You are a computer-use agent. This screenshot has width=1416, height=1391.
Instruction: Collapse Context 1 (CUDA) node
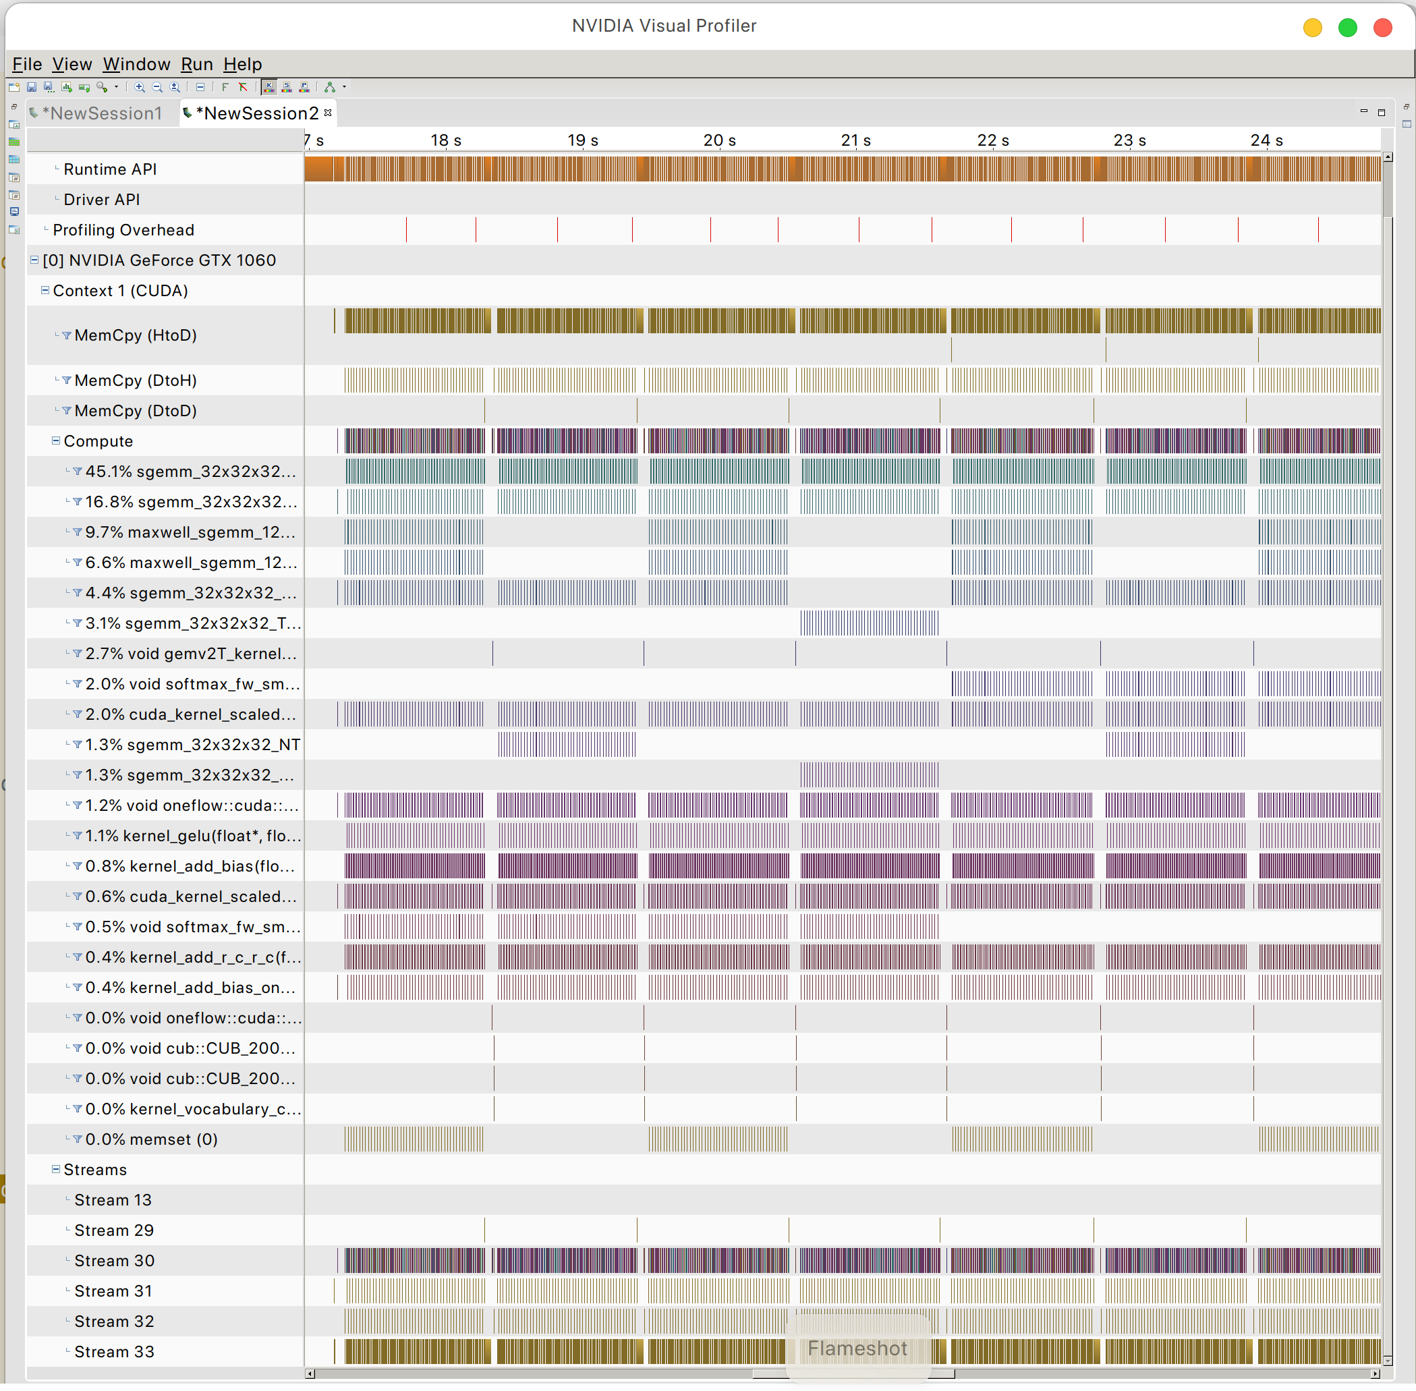coord(45,290)
